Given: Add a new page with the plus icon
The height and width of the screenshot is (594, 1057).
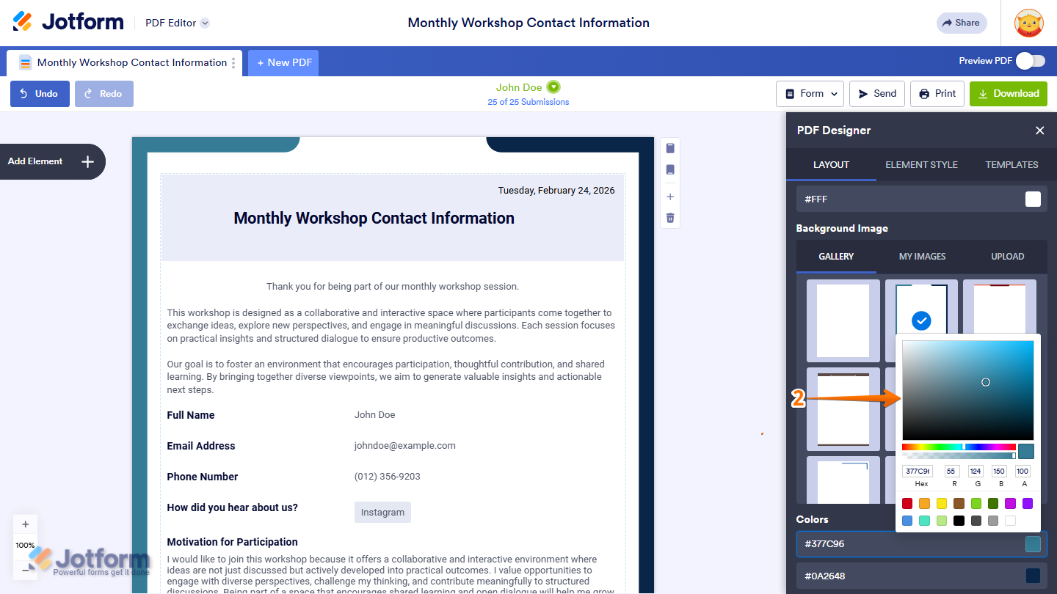Looking at the screenshot, I should pyautogui.click(x=670, y=197).
